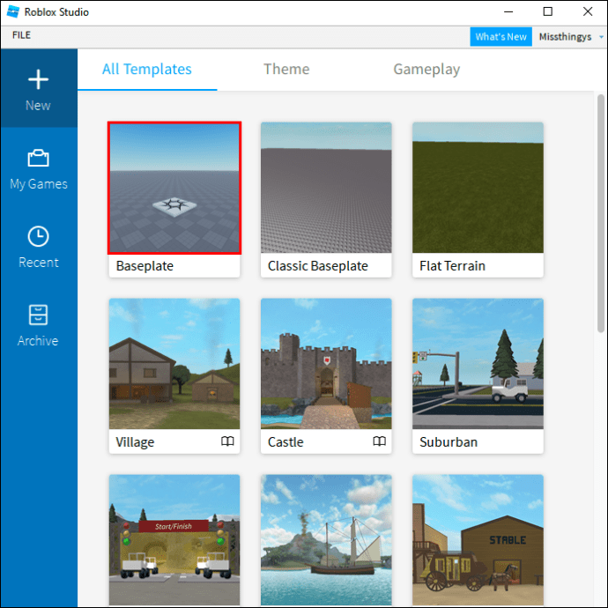Click the Classic Baseplate label text
The image size is (608, 608).
(317, 266)
